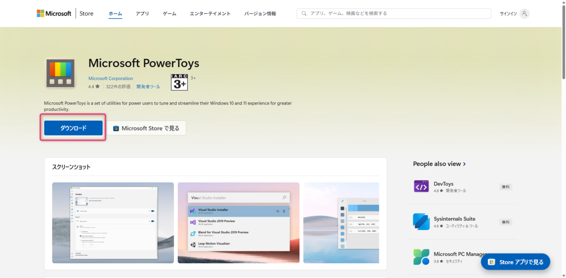Click the スクリーンショット section heading

click(x=71, y=167)
